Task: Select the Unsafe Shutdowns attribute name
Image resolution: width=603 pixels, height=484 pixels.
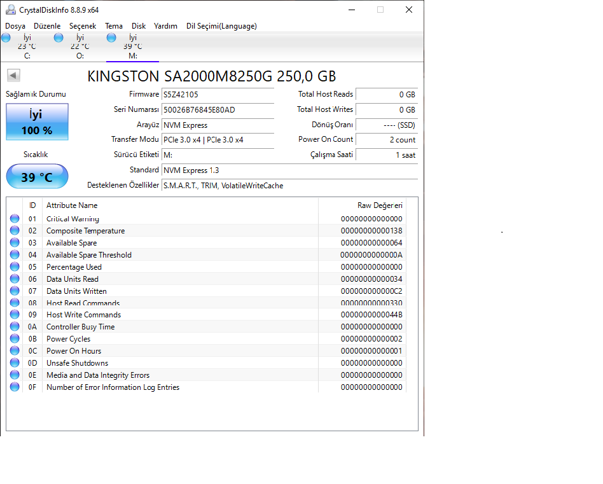Action: pos(78,363)
